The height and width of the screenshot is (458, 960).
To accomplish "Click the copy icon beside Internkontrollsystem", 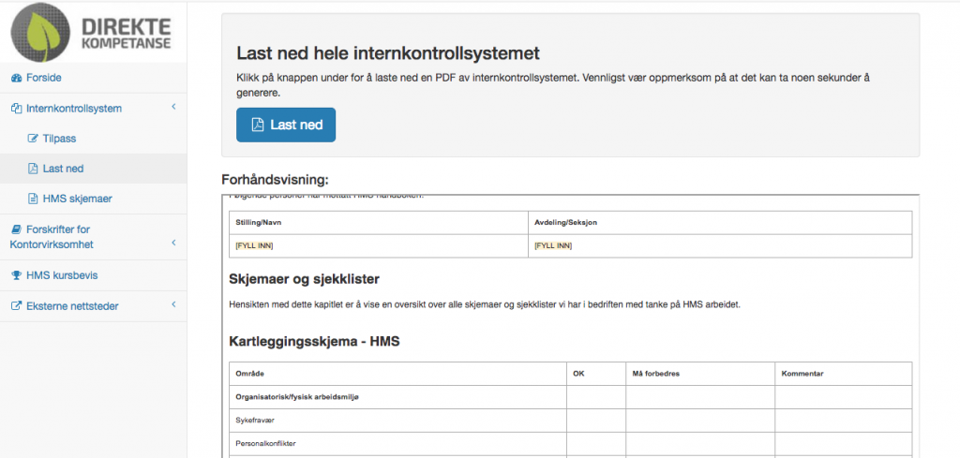I will [16, 109].
